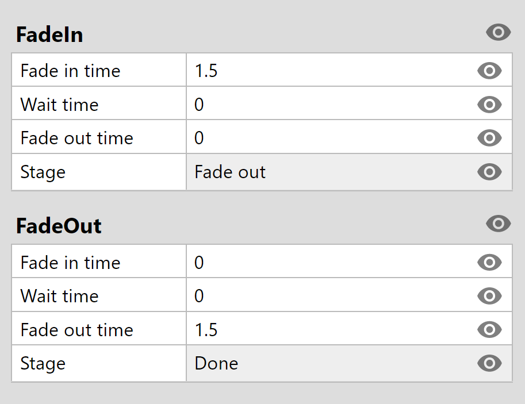Click FadeOut Stage field showing Done
This screenshot has height=404, width=525.
tap(330, 364)
